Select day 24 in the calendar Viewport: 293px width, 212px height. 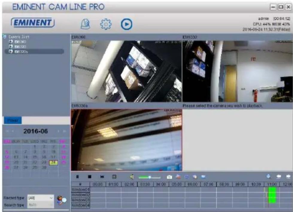(x=54, y=163)
